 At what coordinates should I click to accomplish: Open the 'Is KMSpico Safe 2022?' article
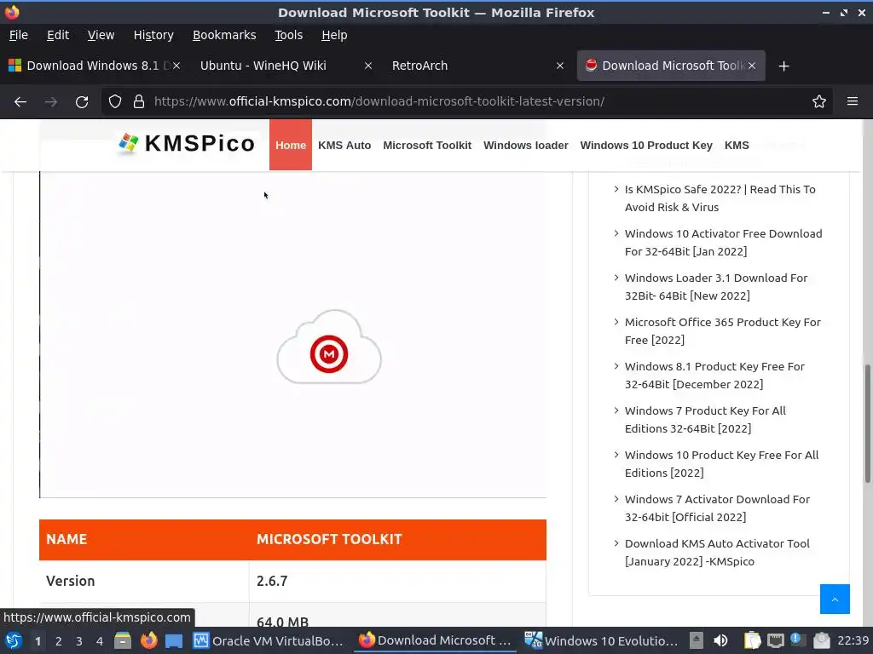tap(720, 198)
